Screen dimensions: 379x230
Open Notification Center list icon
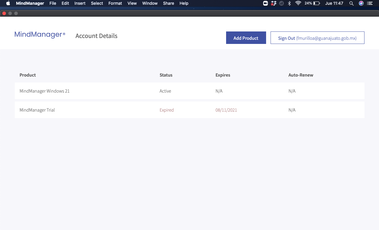tap(370, 3)
